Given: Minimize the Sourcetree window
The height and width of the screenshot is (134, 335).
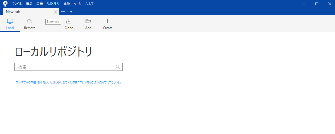Looking at the screenshot, I should tap(304, 4).
